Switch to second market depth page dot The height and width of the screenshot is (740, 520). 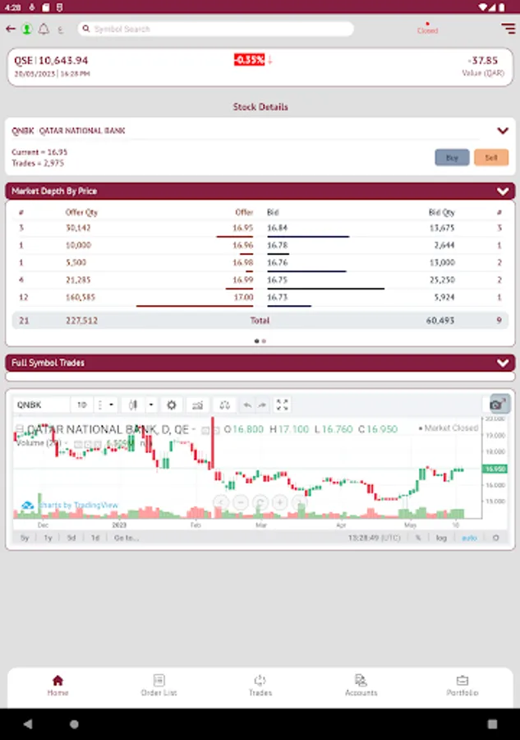(264, 340)
